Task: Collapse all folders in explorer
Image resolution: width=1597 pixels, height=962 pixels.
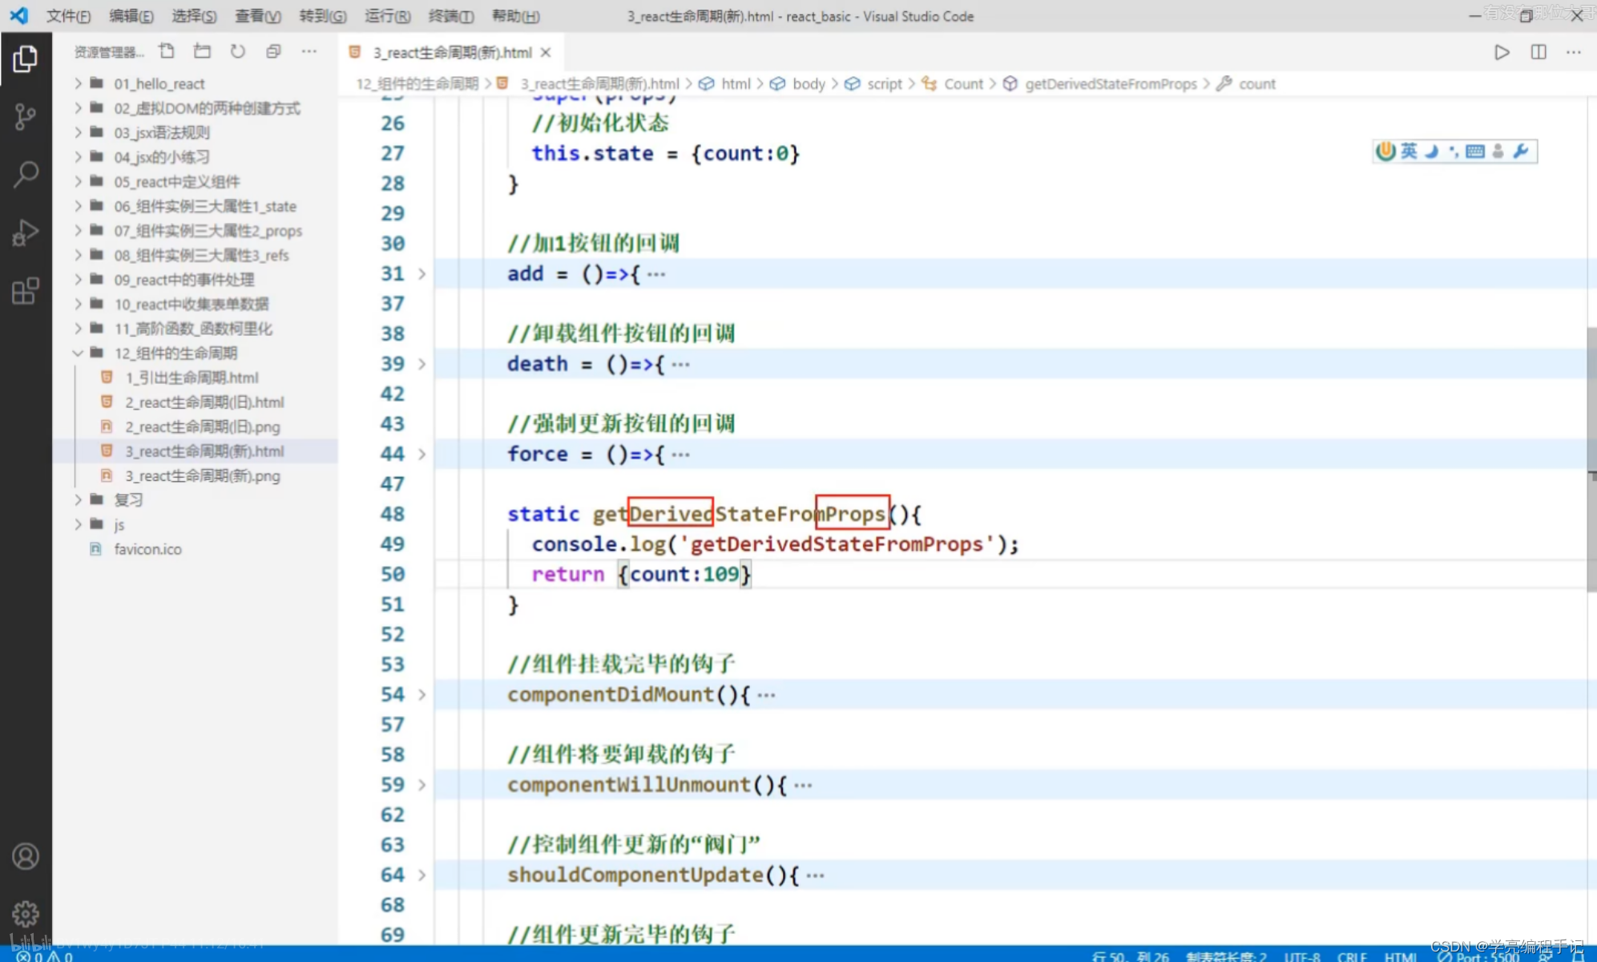Action: (x=273, y=51)
